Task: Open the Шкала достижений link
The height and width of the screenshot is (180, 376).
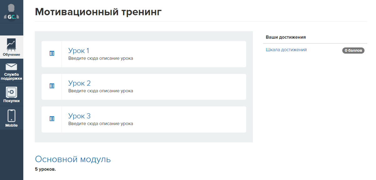Action: (286, 50)
